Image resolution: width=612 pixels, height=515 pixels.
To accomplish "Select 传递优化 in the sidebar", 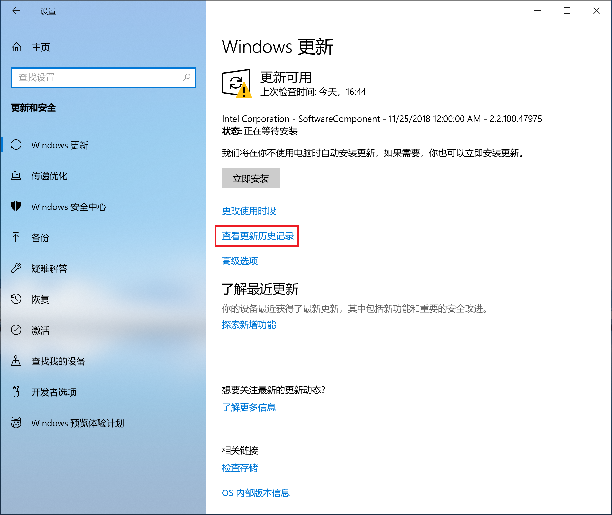I will [x=49, y=176].
